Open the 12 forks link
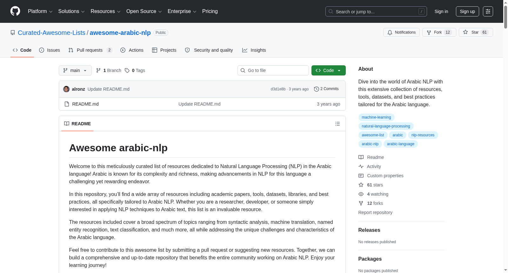Image resolution: width=508 pixels, height=273 pixels. tap(371, 203)
